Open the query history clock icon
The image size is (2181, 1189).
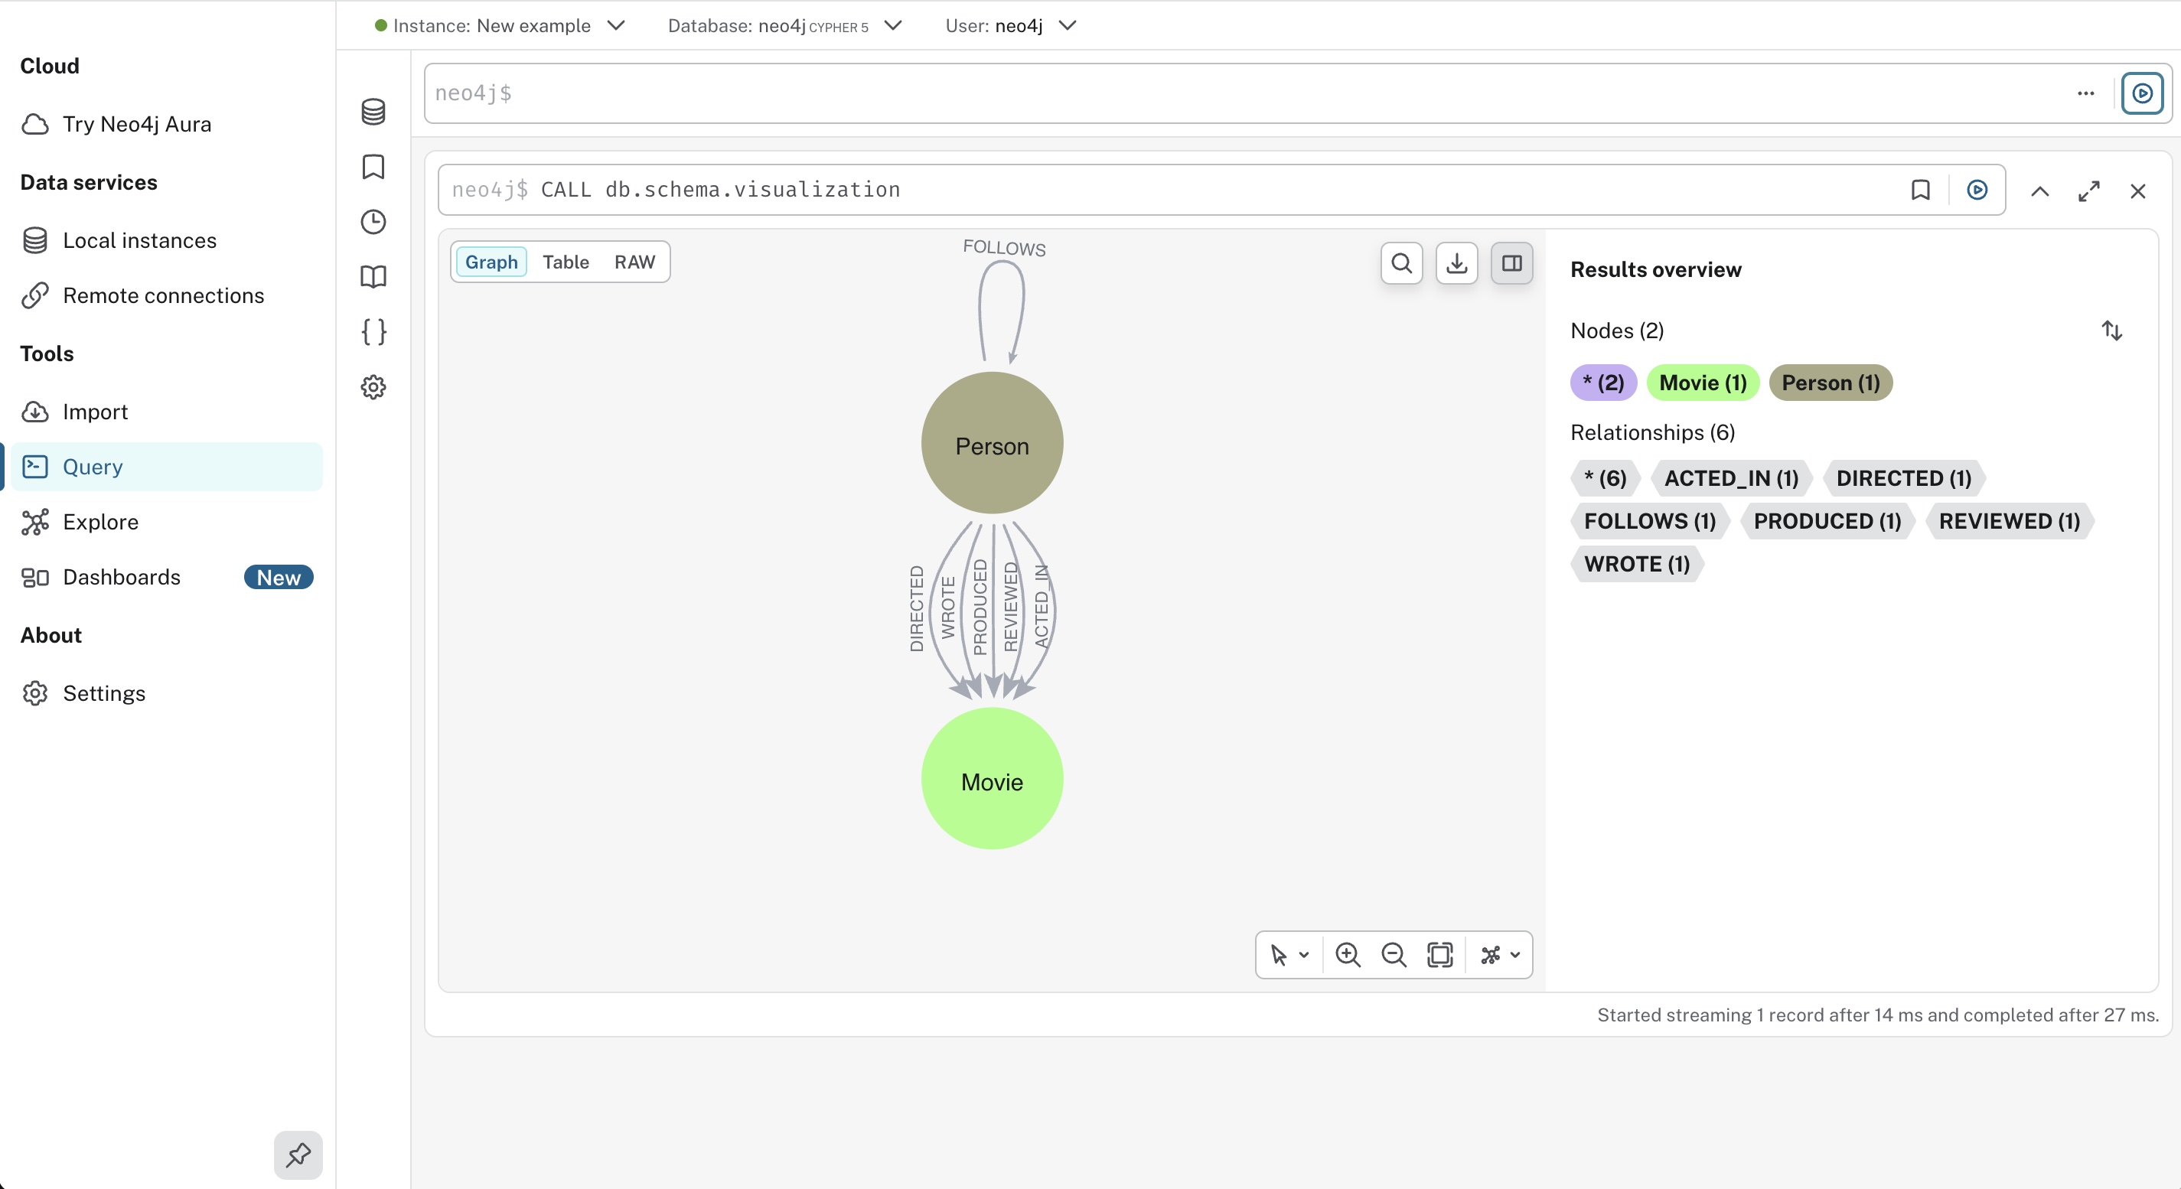[373, 222]
